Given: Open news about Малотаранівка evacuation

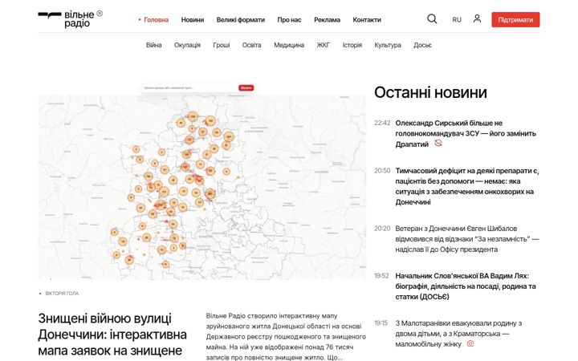Looking at the screenshot, I should [458, 334].
